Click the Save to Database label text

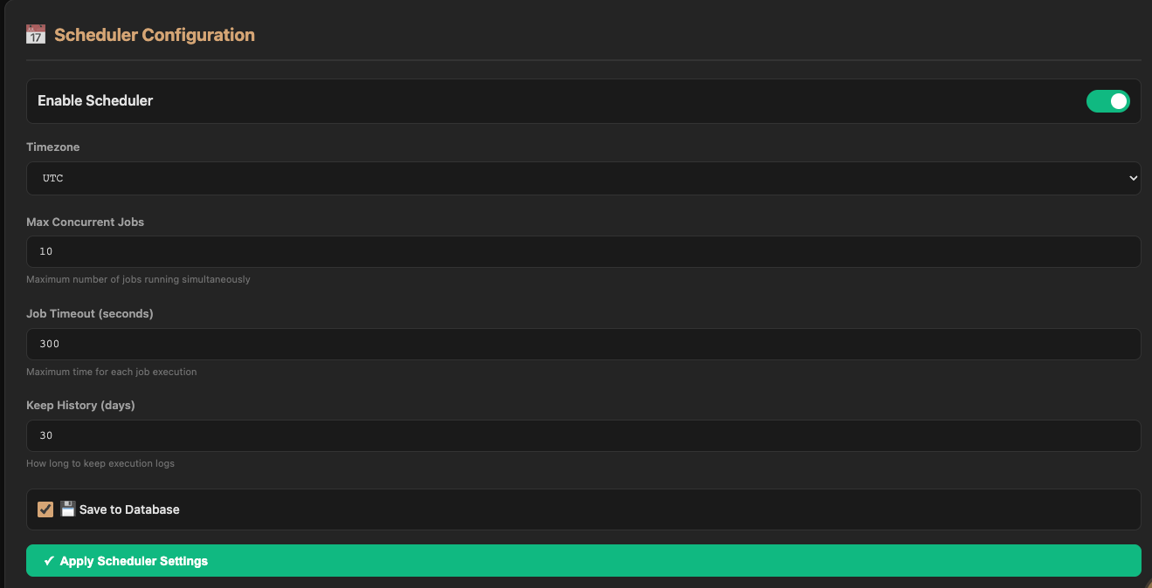(129, 509)
